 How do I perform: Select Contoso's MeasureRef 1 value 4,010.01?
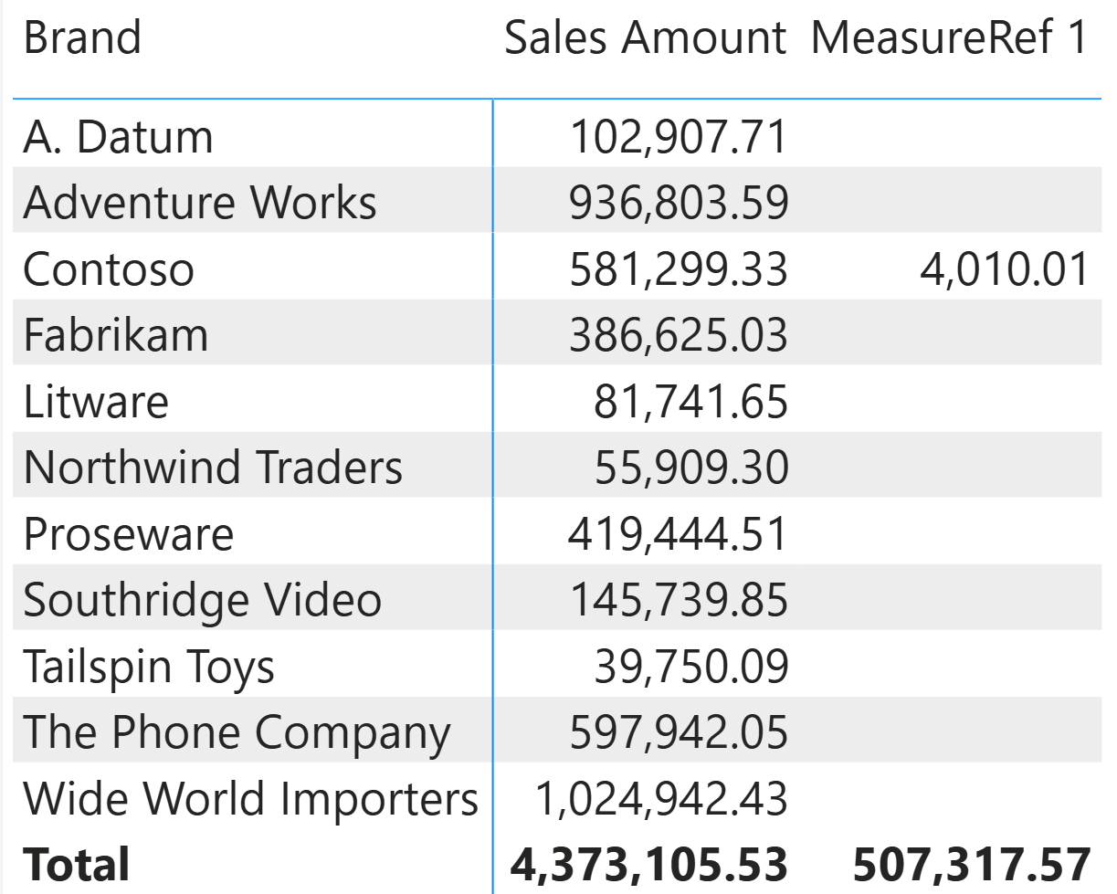tap(1004, 269)
